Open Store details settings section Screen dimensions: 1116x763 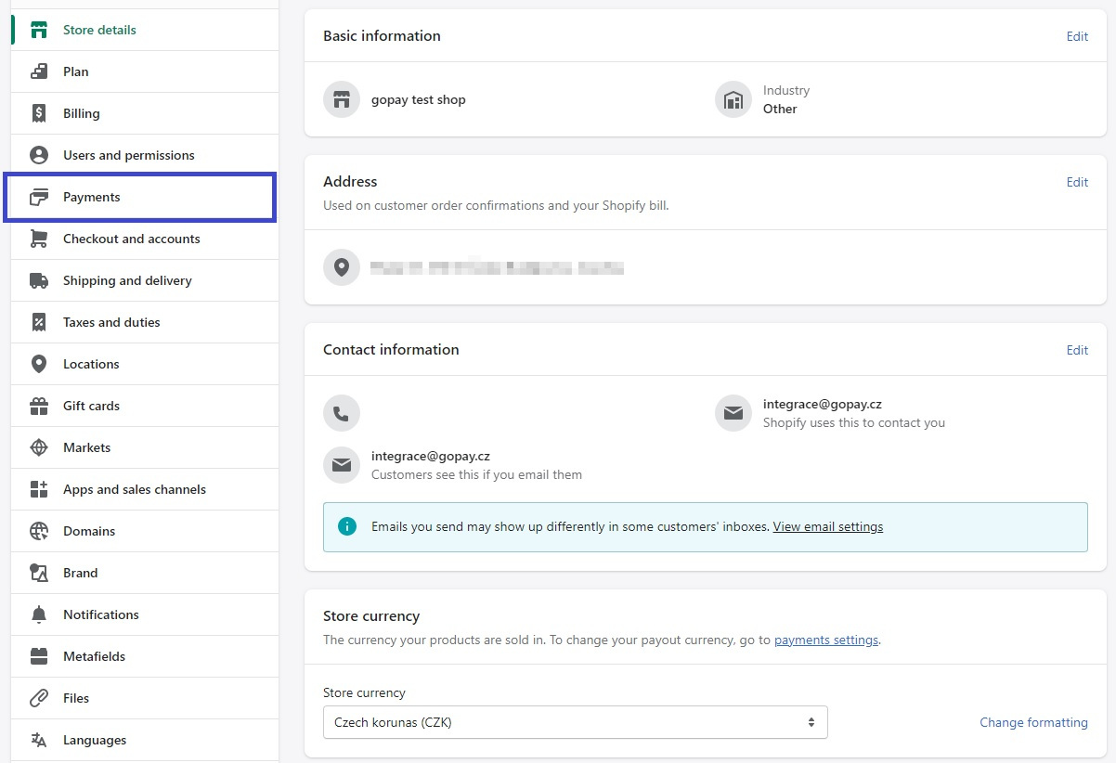pyautogui.click(x=145, y=30)
